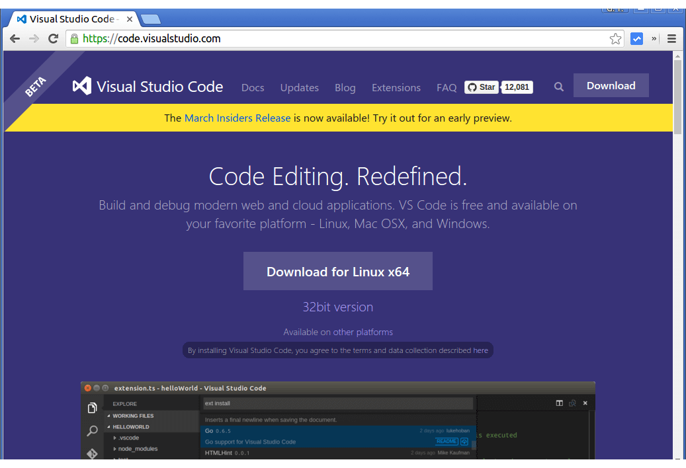Click the browser back arrow
The width and height of the screenshot is (686, 468).
15,38
